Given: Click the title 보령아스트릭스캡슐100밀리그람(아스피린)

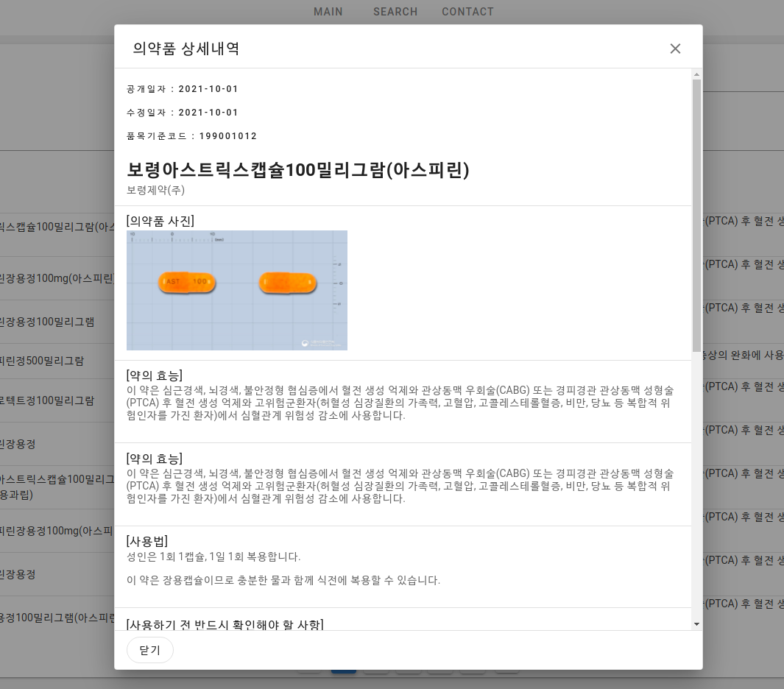Looking at the screenshot, I should tap(298, 170).
